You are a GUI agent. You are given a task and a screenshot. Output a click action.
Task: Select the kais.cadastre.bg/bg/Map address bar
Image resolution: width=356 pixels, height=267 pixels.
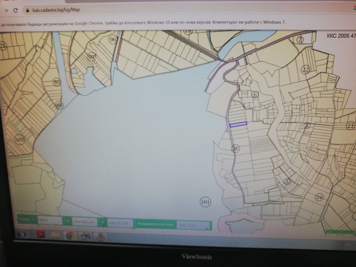56,10
